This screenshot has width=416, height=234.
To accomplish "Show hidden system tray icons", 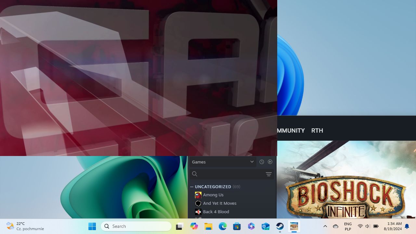I will [x=325, y=226].
